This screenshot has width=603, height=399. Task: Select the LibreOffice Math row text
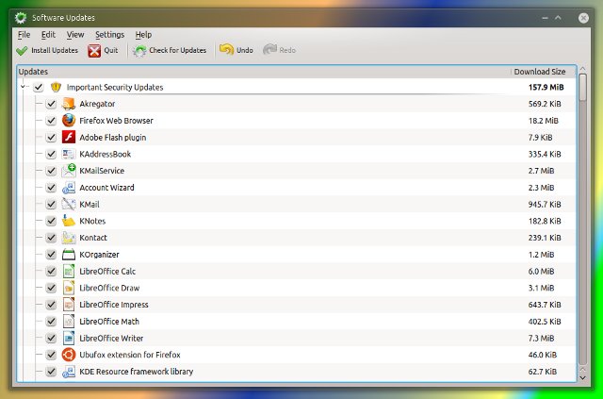tap(109, 322)
